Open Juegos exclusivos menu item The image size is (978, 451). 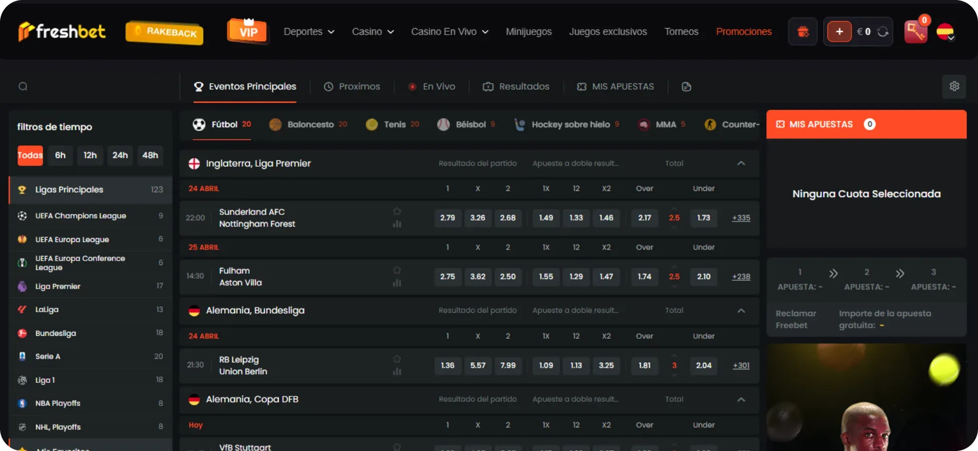pos(608,32)
